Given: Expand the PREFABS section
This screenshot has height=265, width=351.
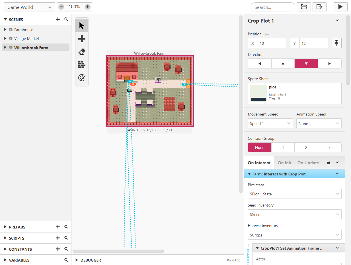Looking at the screenshot, I should click(5, 227).
